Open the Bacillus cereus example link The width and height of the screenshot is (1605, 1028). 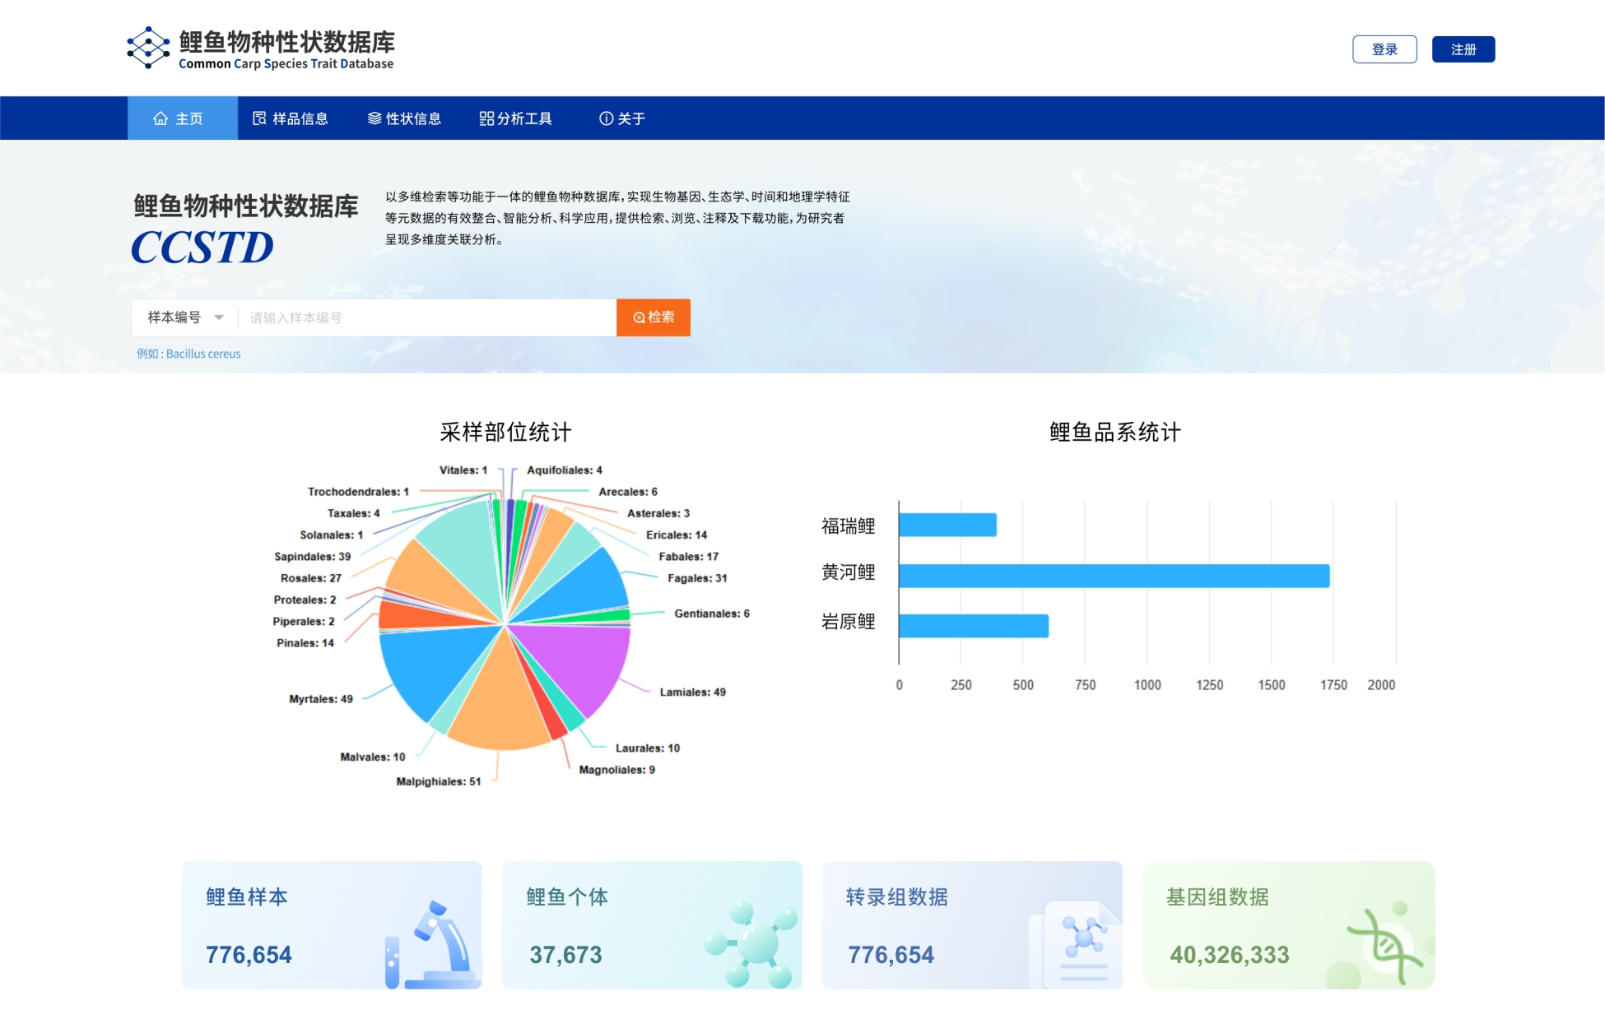[203, 354]
